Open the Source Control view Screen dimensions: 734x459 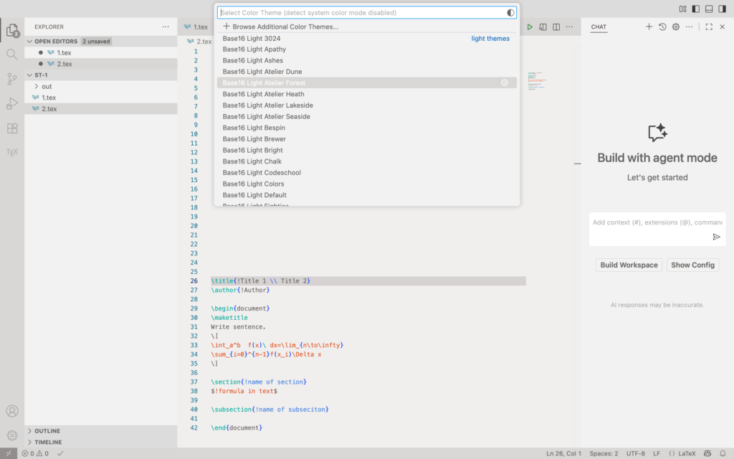pos(12,79)
